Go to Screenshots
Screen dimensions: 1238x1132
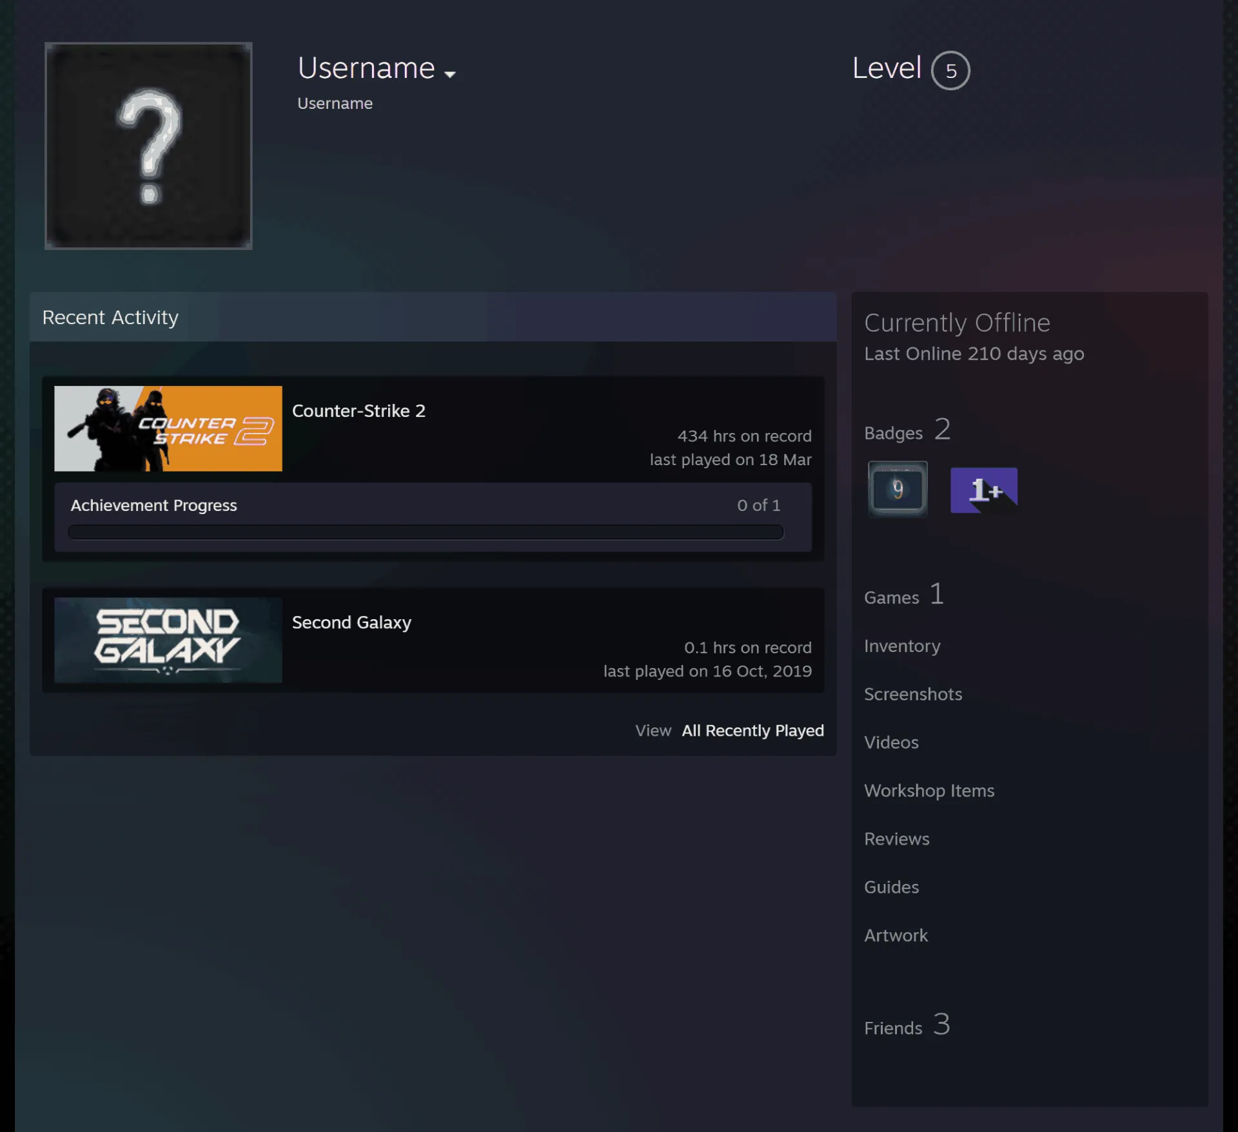[x=913, y=694]
